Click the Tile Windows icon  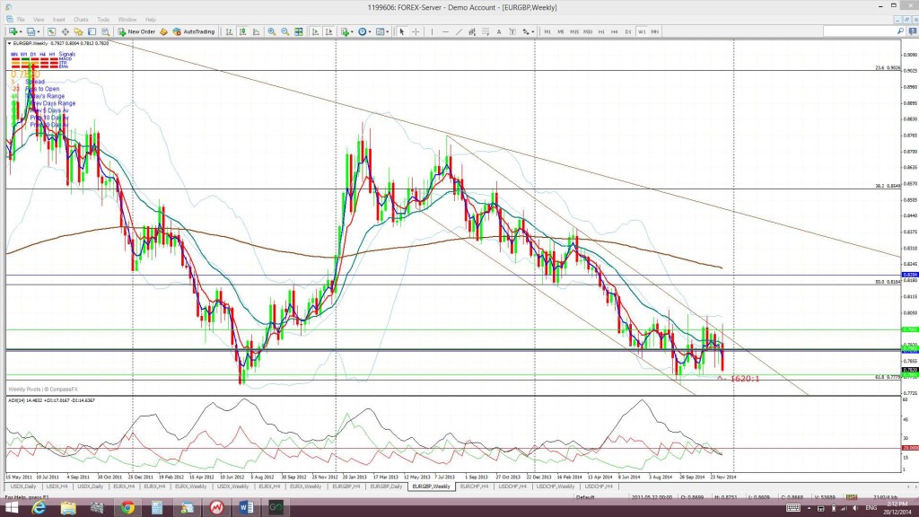299,31
